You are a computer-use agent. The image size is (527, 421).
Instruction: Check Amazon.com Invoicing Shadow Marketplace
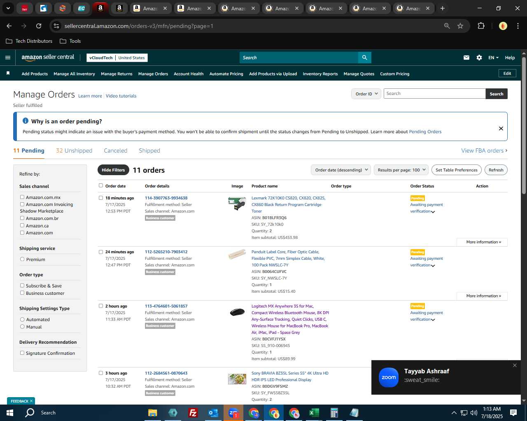(x=22, y=204)
